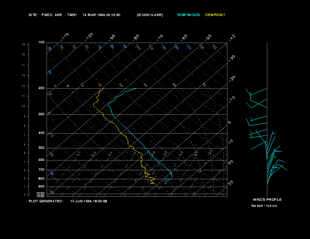
Task: Click the white -30 right axis label
Action: click(x=232, y=58)
